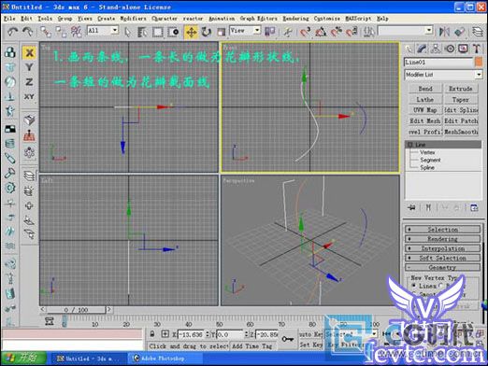Open the Layer Manager toolbar icon
The image size is (488, 366).
click(478, 32)
